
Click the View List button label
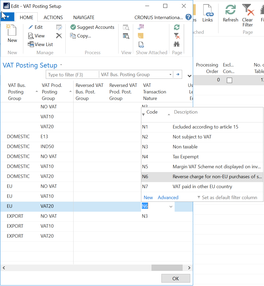point(44,44)
